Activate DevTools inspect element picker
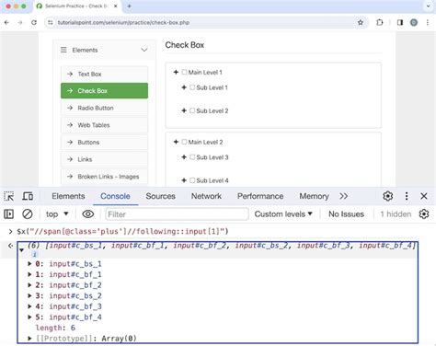Viewport: 436px width, 346px height. (x=9, y=196)
